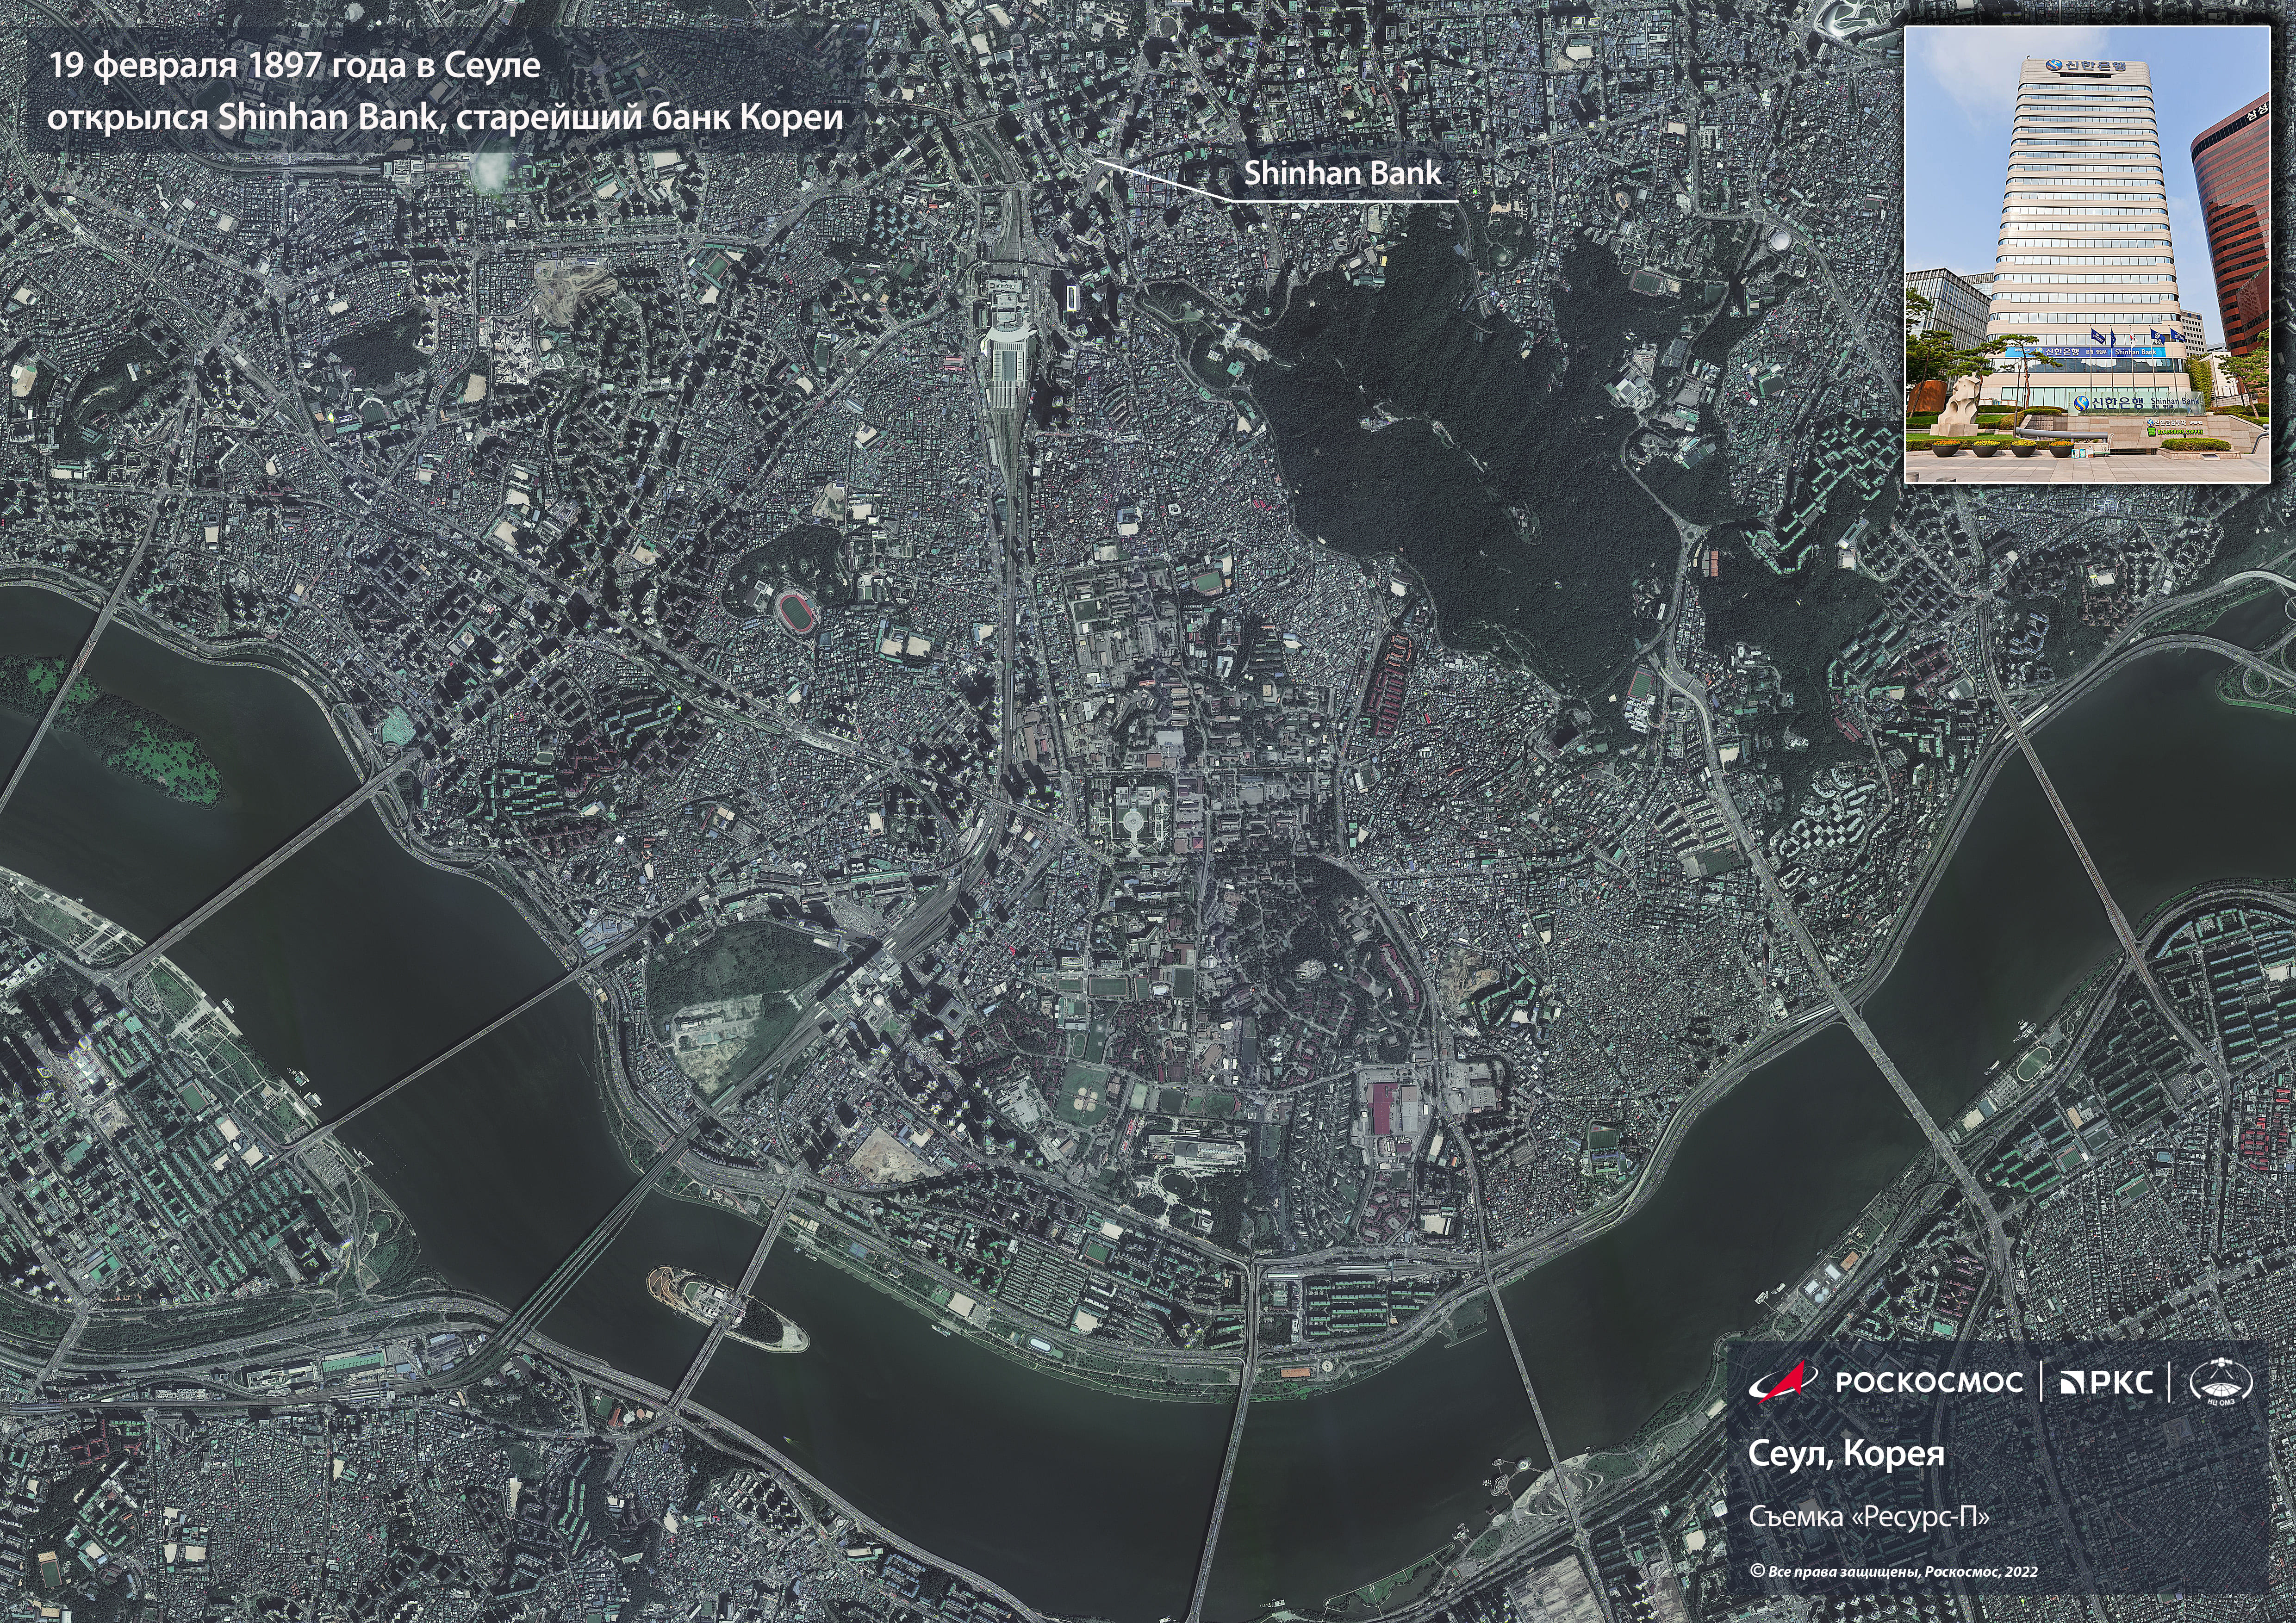
Task: Click the Shinhan Bank label on map
Action: [1342, 173]
